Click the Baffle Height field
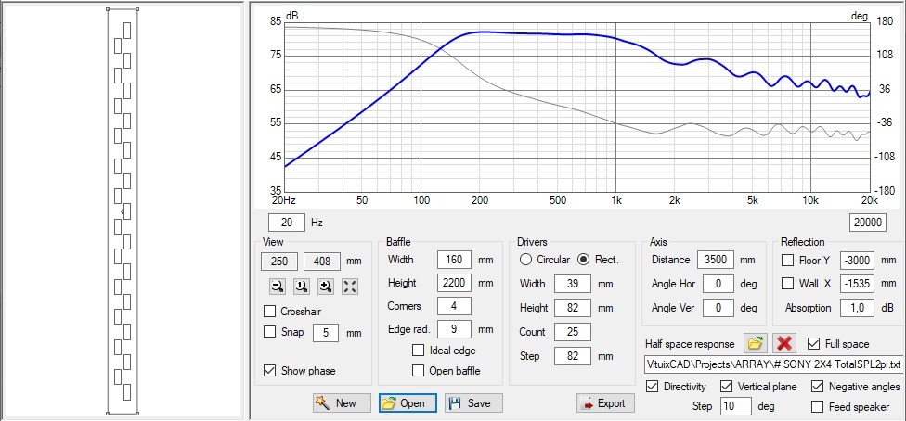906x421 pixels. coord(454,283)
